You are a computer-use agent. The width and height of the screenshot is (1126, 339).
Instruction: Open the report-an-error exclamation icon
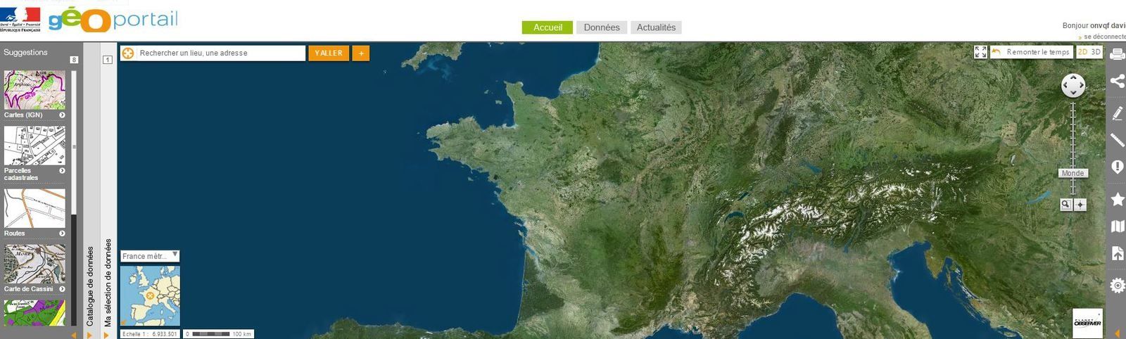(x=1117, y=167)
